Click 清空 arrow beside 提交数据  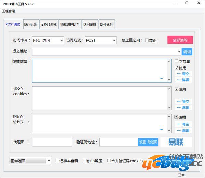[x=183, y=74]
